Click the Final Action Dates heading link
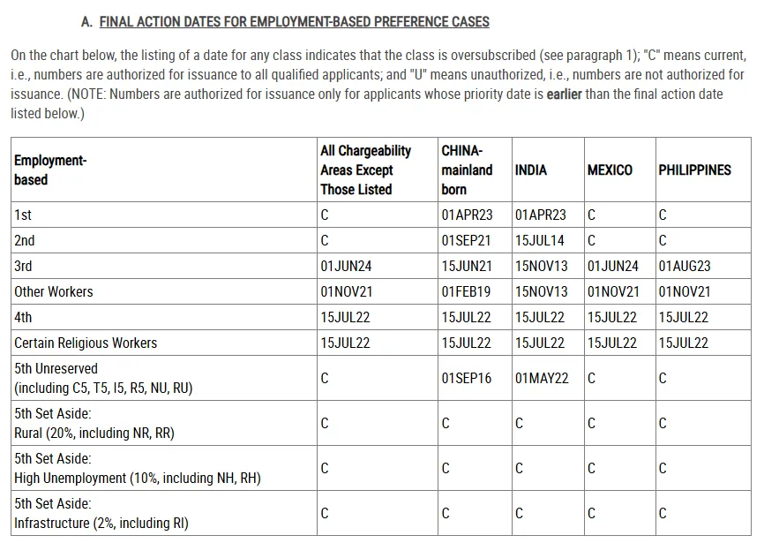The height and width of the screenshot is (543, 764). (x=294, y=21)
